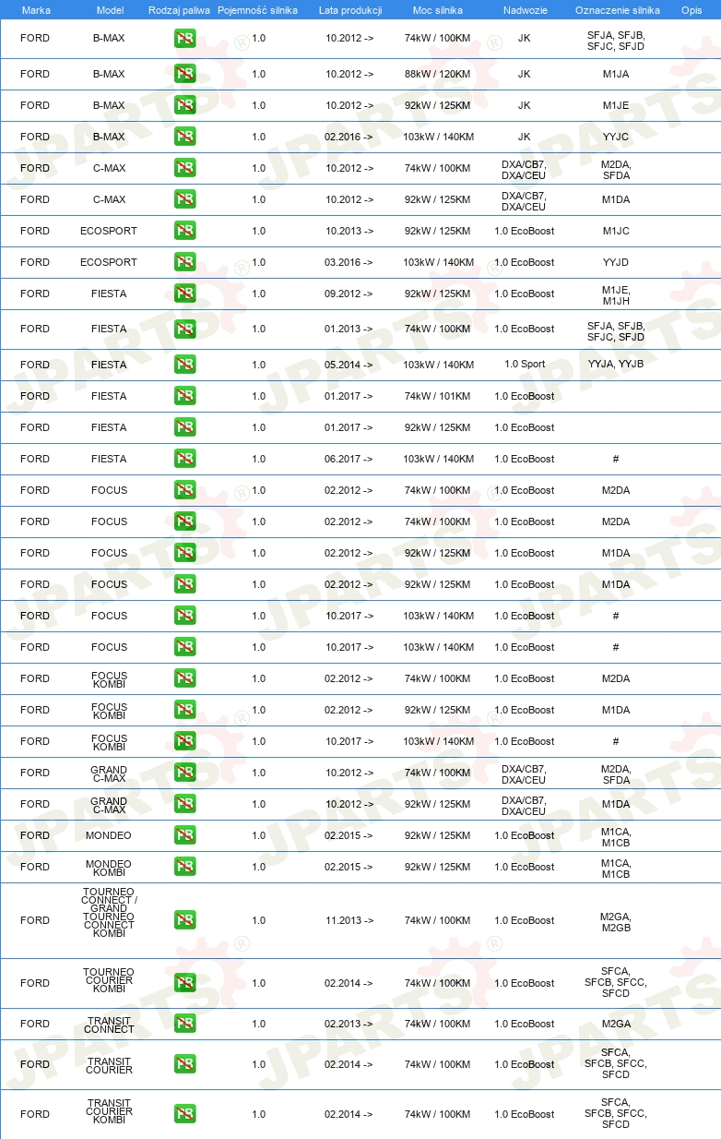721x1139 pixels.
Task: Select the YYJA, YYJB engine code cell
Action: (x=616, y=365)
